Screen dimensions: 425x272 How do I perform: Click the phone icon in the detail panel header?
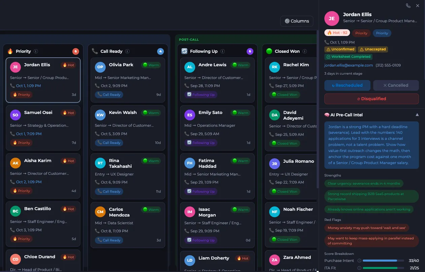[408, 6]
